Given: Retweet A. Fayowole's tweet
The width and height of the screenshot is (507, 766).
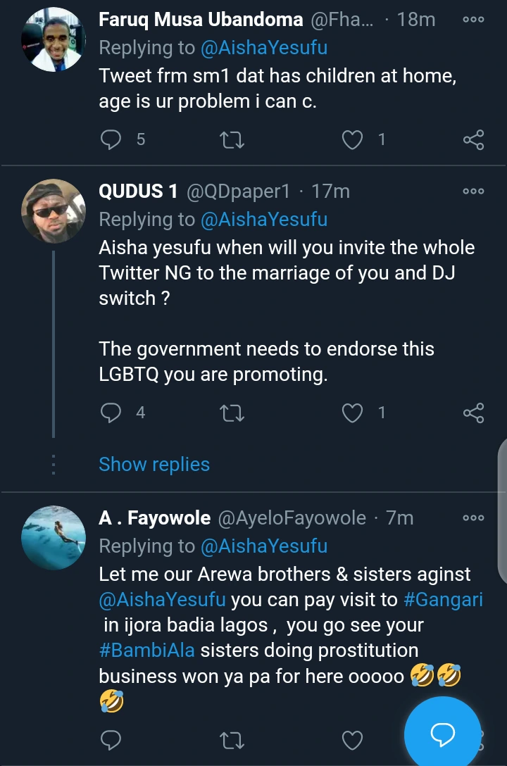Looking at the screenshot, I should point(232,740).
